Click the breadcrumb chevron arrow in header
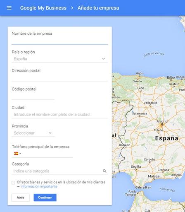The width and height of the screenshot is (185, 212). (72, 8)
